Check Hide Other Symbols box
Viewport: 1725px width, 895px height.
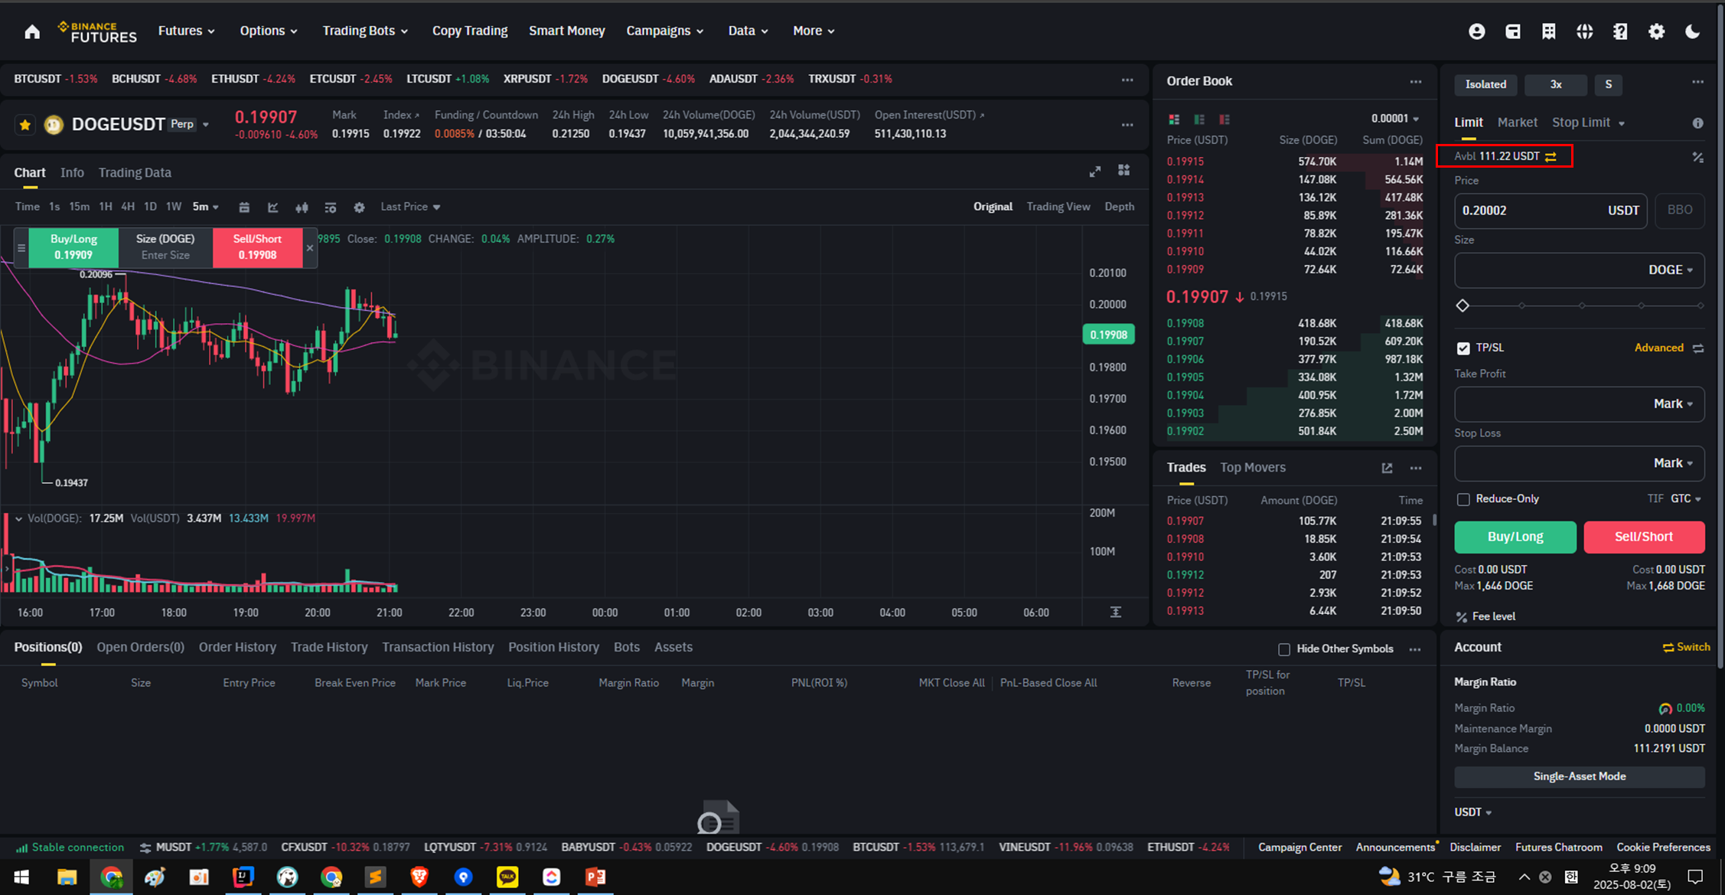[x=1284, y=649]
